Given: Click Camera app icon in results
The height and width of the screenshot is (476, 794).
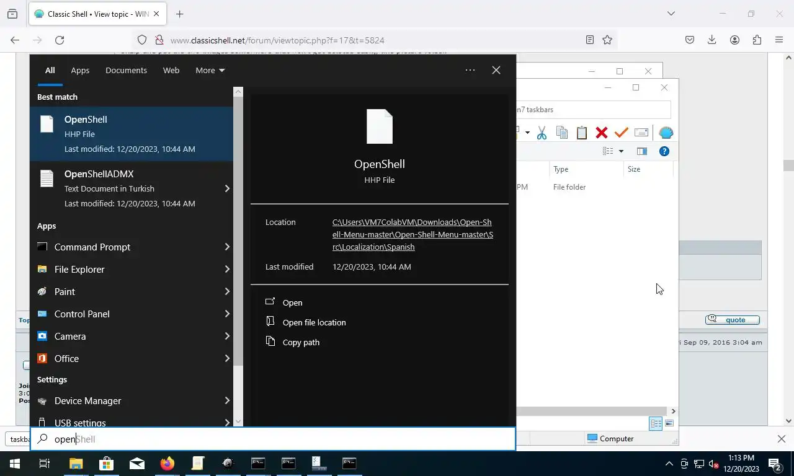Looking at the screenshot, I should [x=42, y=336].
